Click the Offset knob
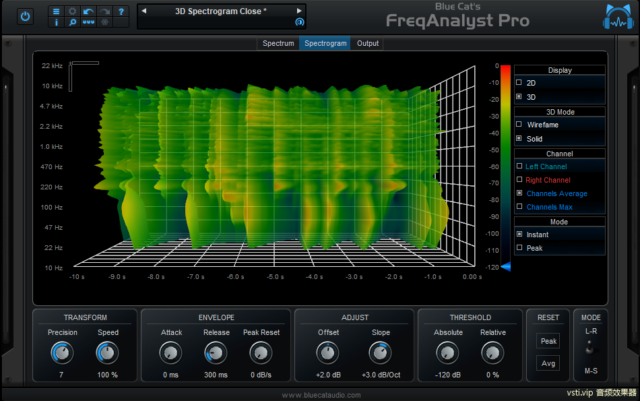This screenshot has width=640, height=401. point(328,353)
